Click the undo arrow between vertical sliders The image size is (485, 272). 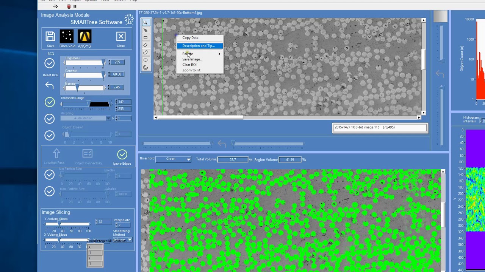(x=440, y=74)
